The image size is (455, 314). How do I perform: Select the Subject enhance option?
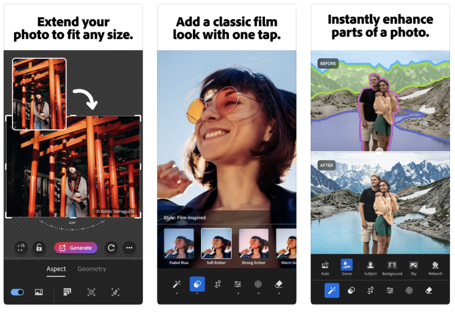tap(370, 268)
